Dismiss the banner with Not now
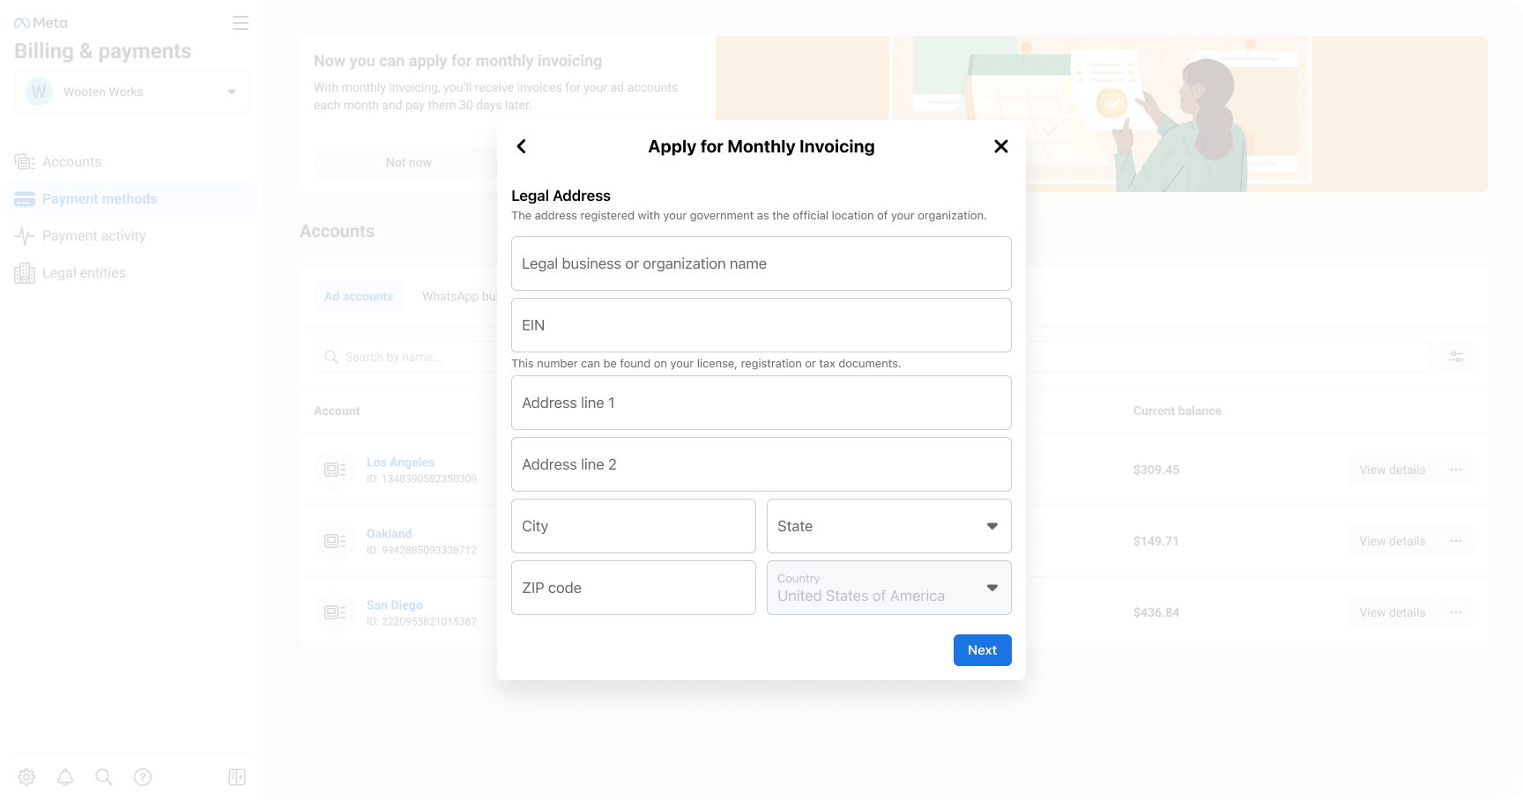The width and height of the screenshot is (1523, 800). (409, 162)
